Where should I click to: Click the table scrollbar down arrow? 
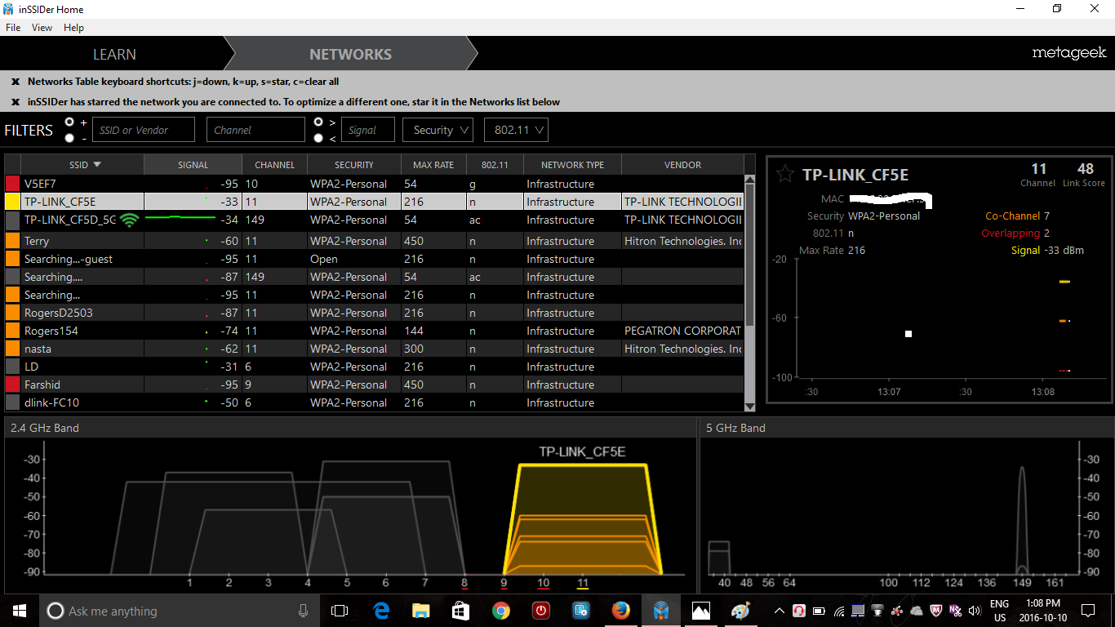750,406
